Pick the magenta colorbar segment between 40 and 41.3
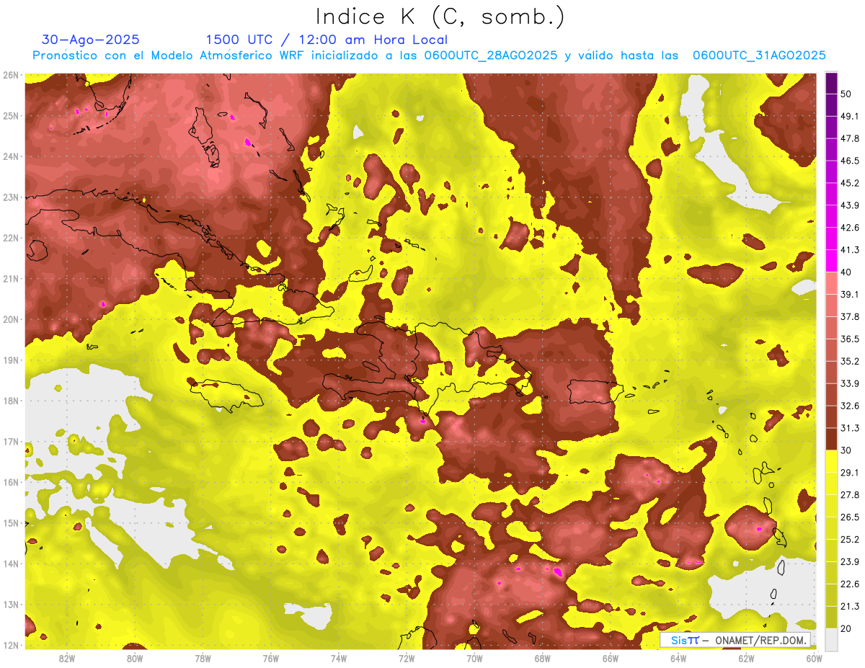Image resolution: width=865 pixels, height=668 pixels. pyautogui.click(x=831, y=261)
